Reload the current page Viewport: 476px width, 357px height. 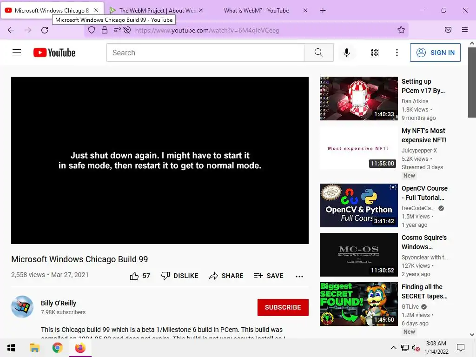45,30
